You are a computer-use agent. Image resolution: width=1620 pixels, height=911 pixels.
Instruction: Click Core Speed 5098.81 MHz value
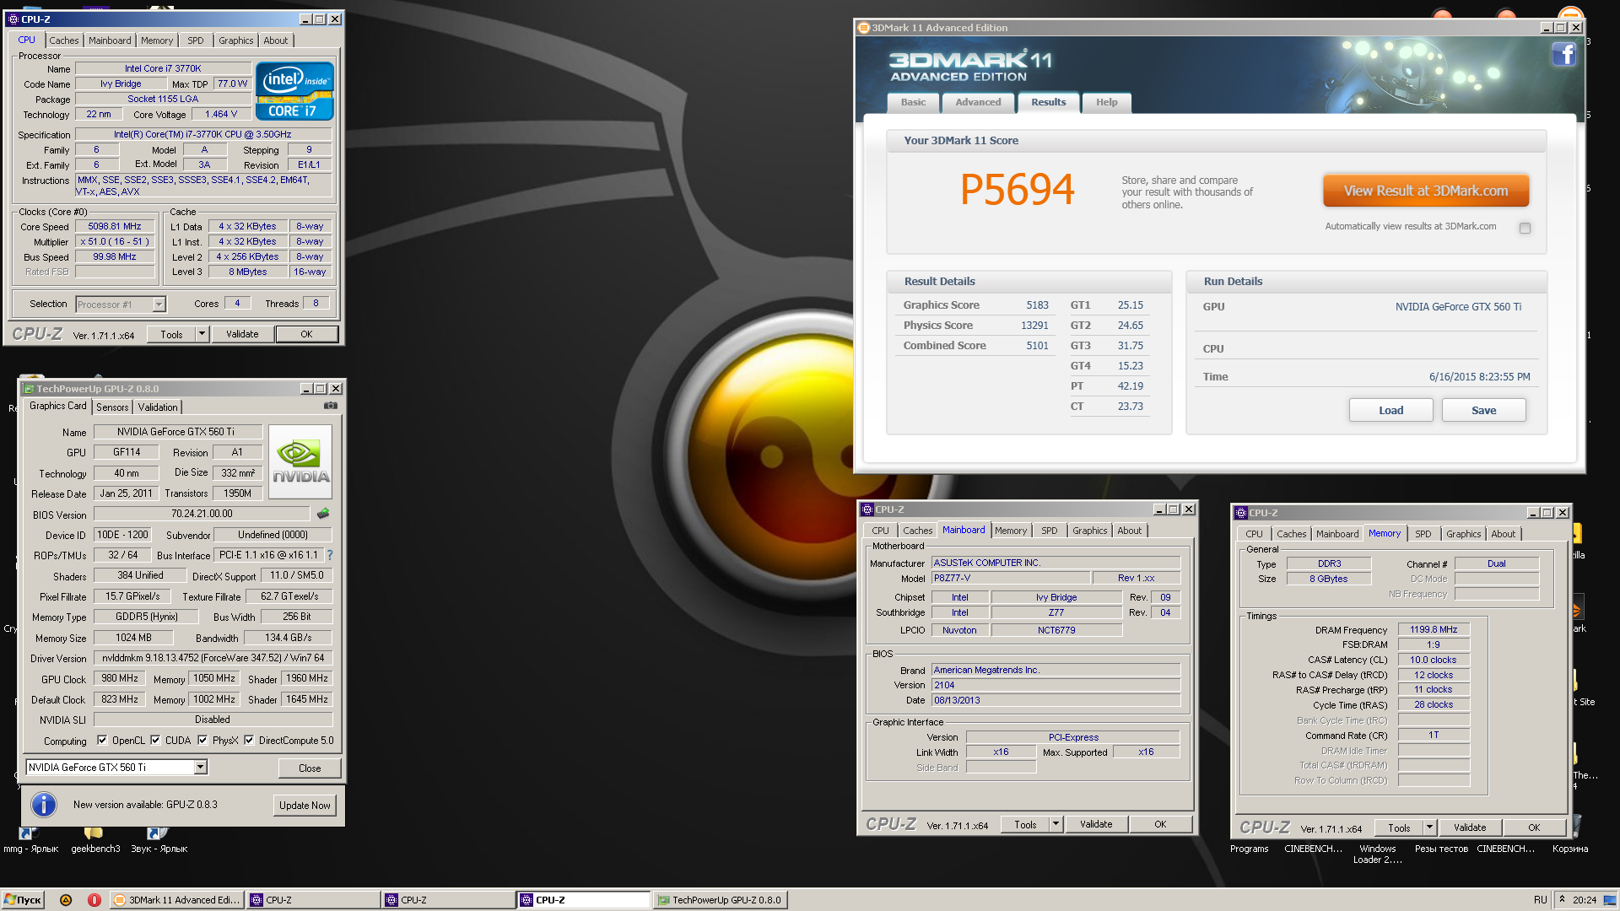pyautogui.click(x=115, y=226)
